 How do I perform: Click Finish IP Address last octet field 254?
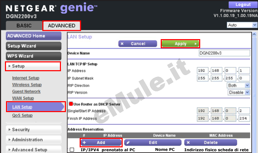click(244, 118)
